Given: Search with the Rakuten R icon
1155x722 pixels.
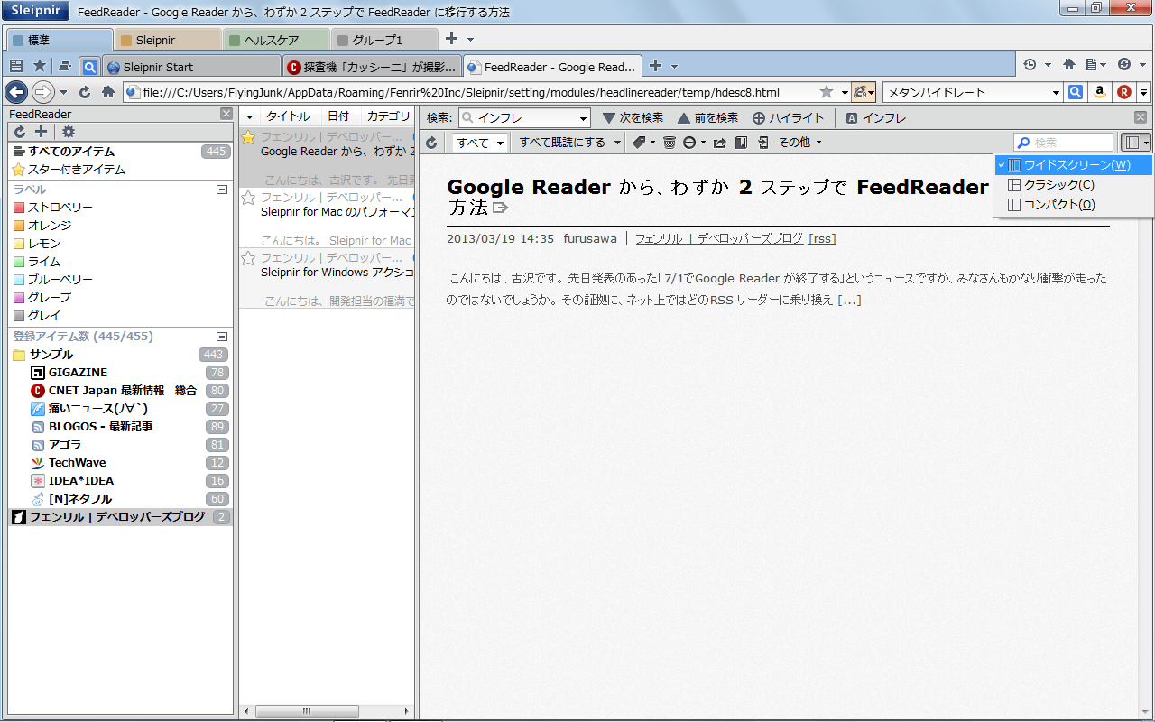Looking at the screenshot, I should coord(1124,92).
